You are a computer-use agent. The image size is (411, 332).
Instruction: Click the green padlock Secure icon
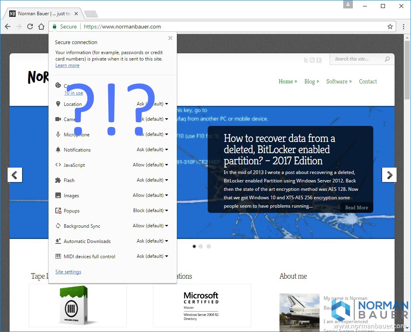tap(55, 26)
